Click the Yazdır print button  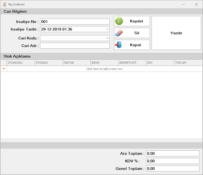point(176,33)
